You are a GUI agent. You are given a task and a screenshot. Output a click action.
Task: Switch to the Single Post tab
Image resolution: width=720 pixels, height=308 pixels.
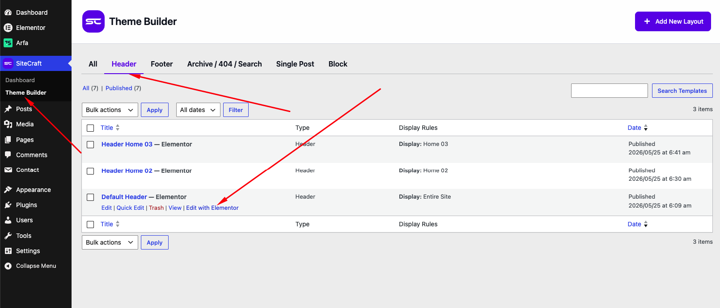[x=295, y=64]
